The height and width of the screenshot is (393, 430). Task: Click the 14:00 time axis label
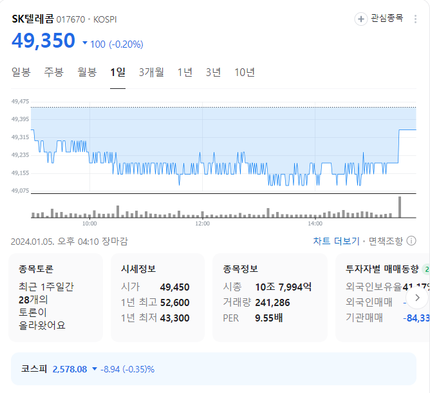click(315, 224)
